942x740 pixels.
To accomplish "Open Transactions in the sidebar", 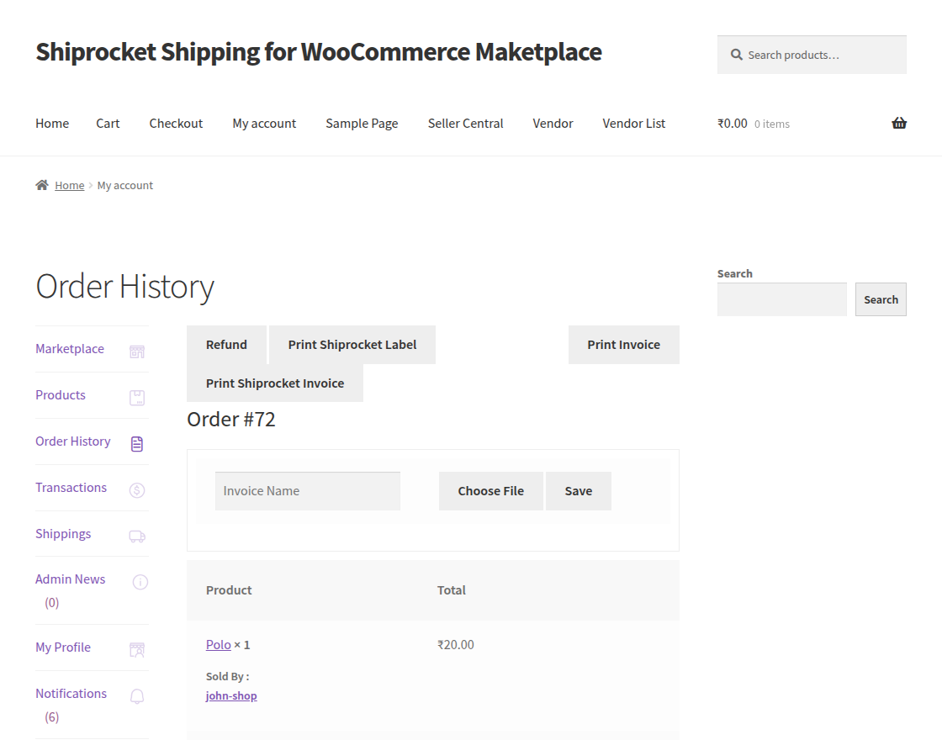I will pyautogui.click(x=71, y=488).
